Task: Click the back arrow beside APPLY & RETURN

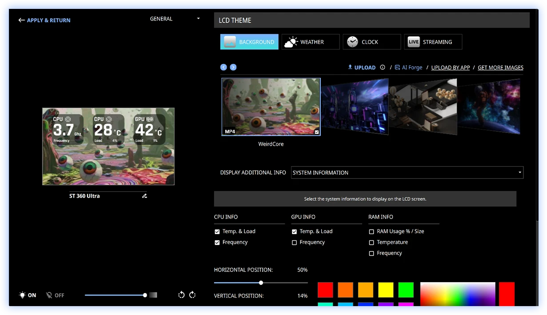Action: pos(21,20)
